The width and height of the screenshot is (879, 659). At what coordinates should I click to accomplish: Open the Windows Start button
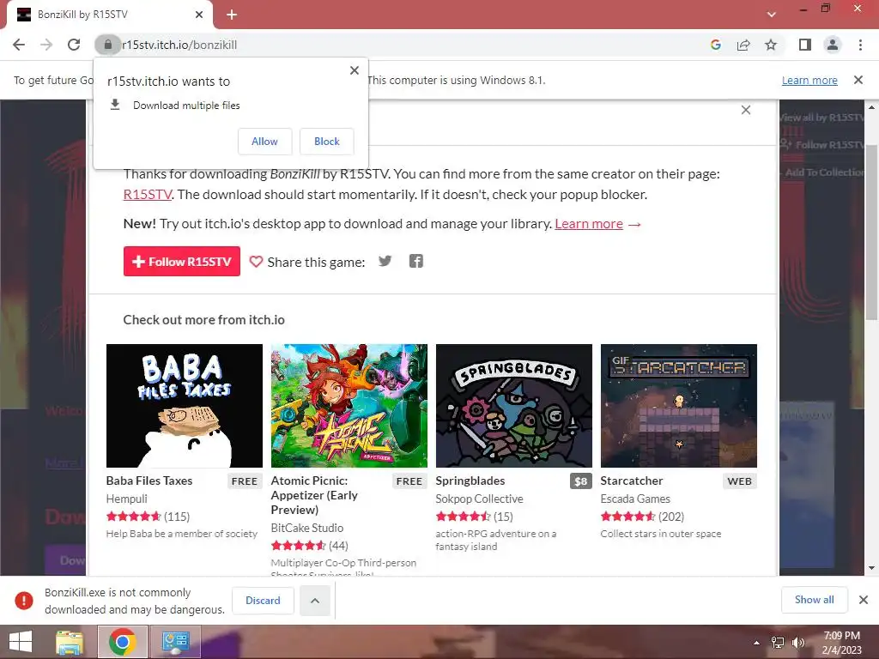pyautogui.click(x=21, y=642)
